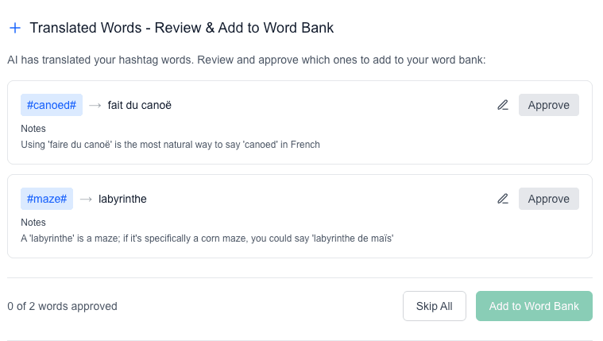Click the arrow icon after #canoed# tag
The width and height of the screenshot is (603, 341).
pos(95,105)
